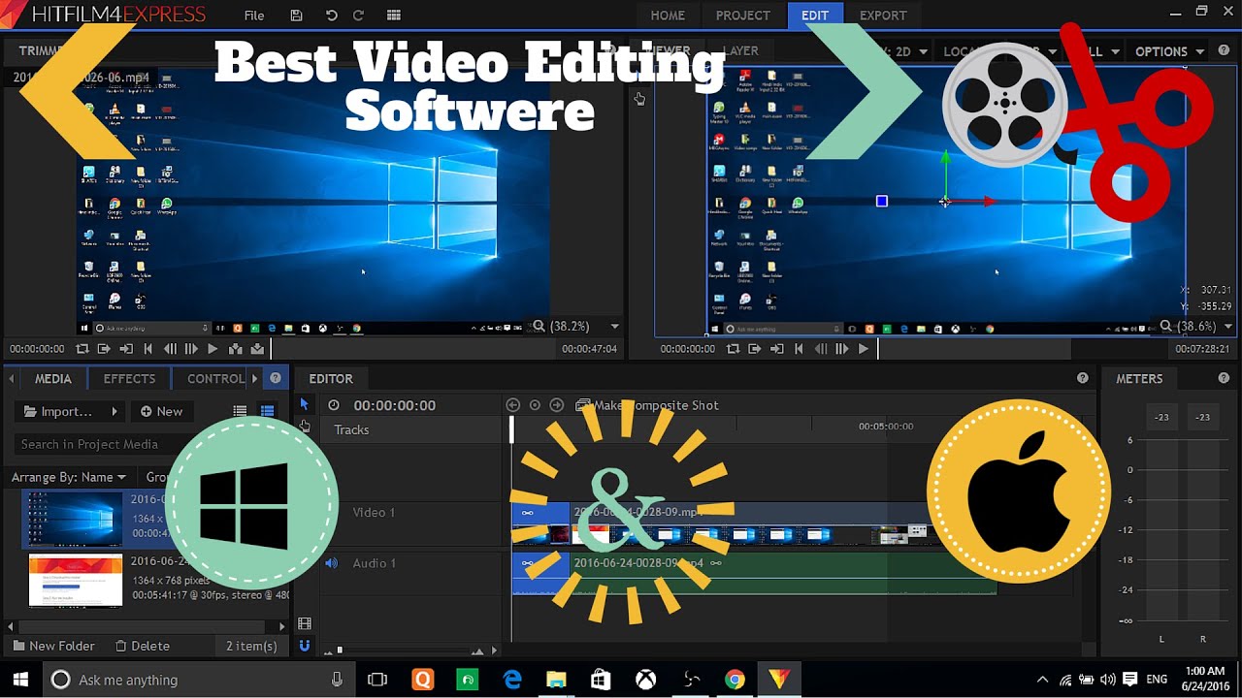Open the Meters panel help icon
The height and width of the screenshot is (698, 1242).
1224,378
